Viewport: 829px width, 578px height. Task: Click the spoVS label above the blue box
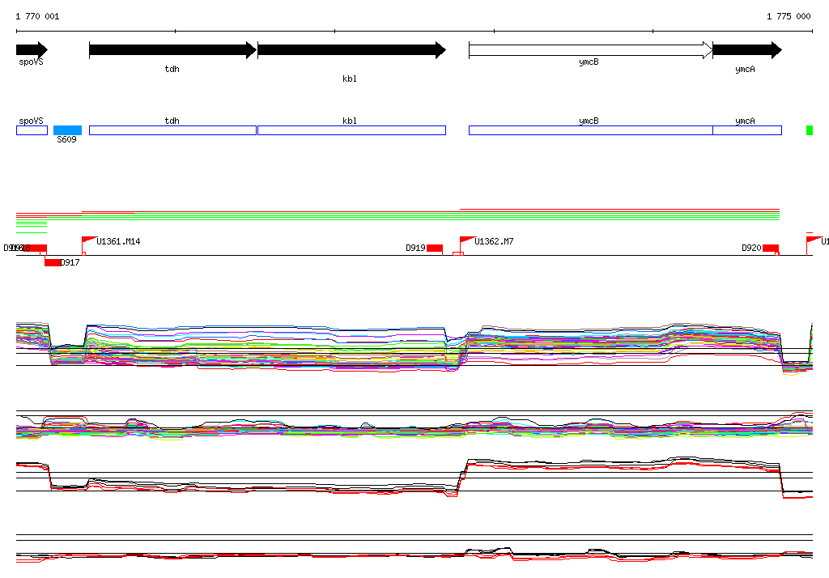point(32,121)
